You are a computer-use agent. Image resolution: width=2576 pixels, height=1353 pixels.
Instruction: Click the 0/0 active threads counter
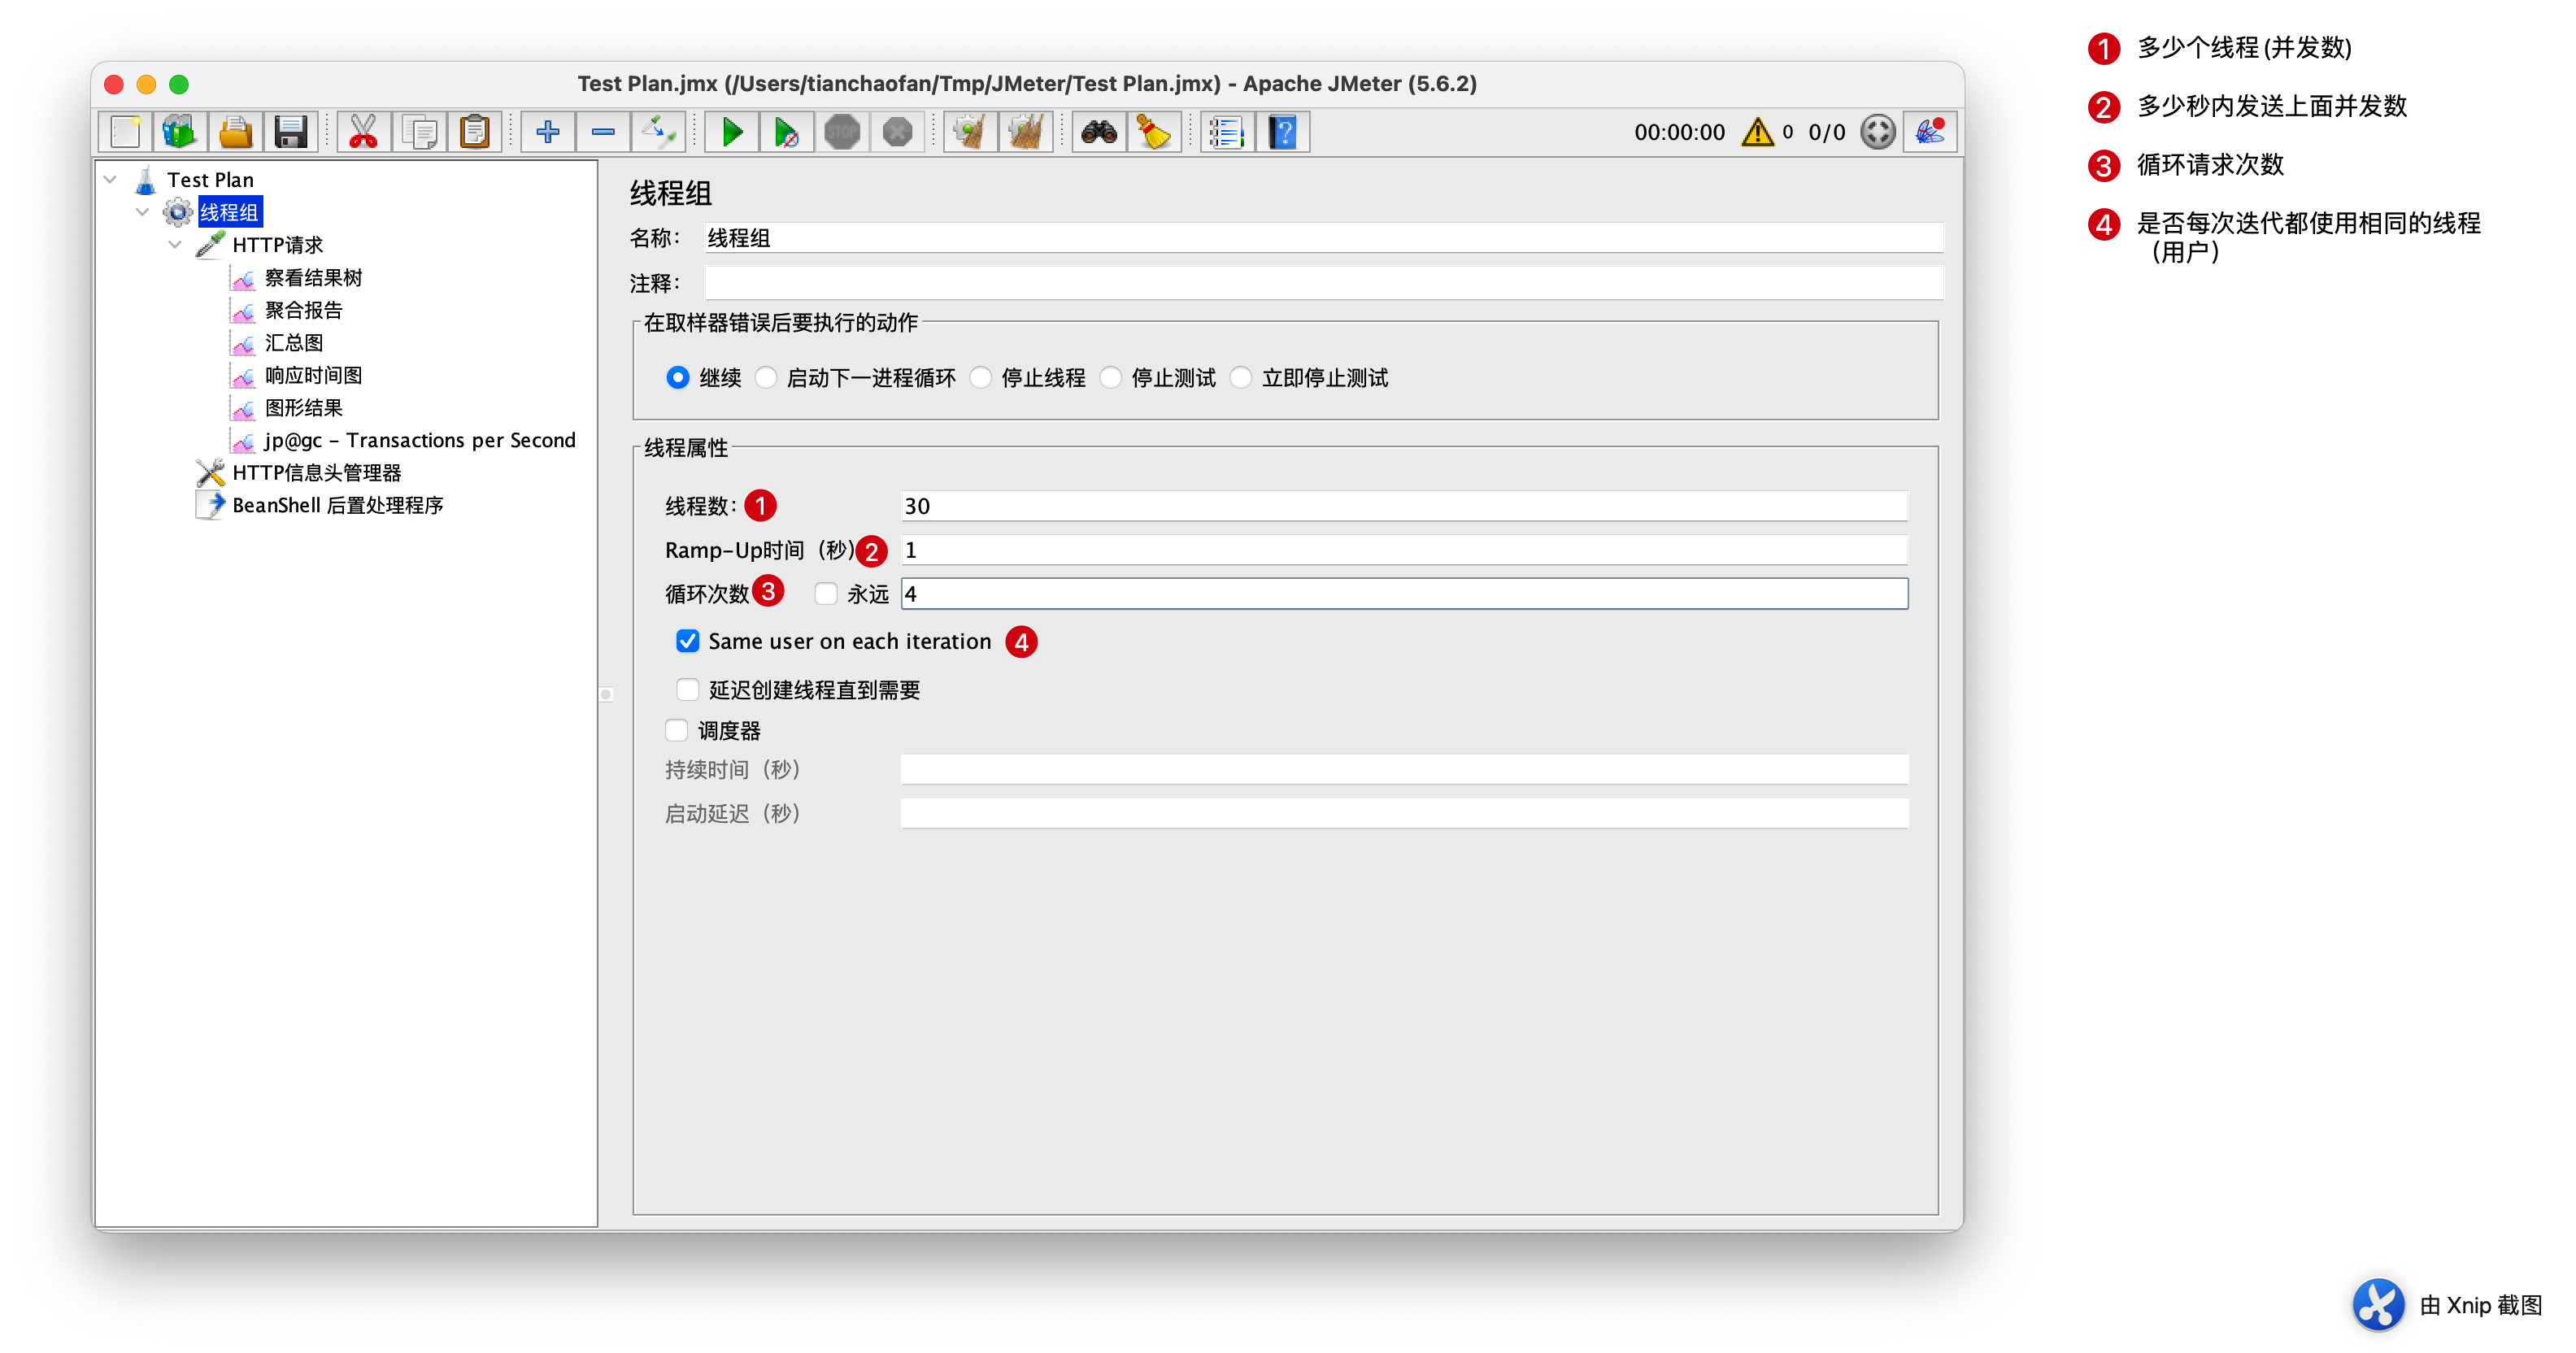pos(1826,132)
